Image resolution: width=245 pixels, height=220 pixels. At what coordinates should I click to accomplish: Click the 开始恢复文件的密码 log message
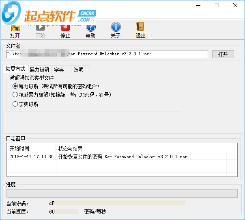122,157
